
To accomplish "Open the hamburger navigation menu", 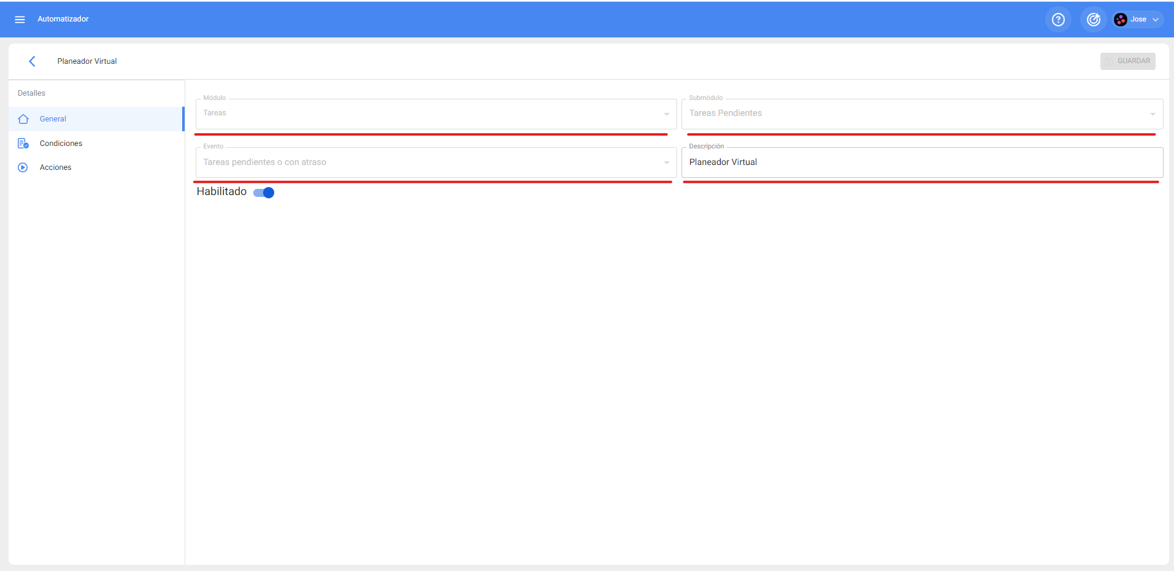I will click(20, 20).
